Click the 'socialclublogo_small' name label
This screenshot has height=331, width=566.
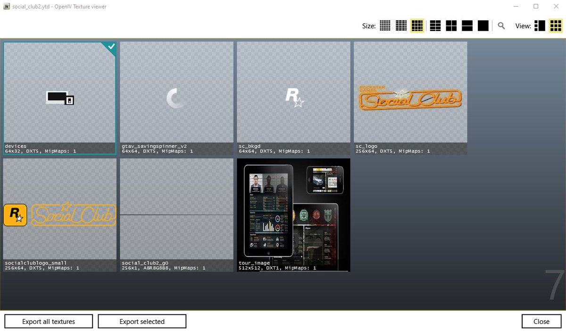coord(36,263)
